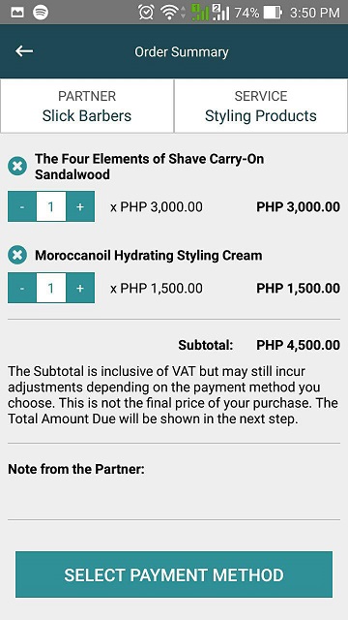The width and height of the screenshot is (348, 620).
Task: Tap the image notification icon
Action: pyautogui.click(x=17, y=13)
